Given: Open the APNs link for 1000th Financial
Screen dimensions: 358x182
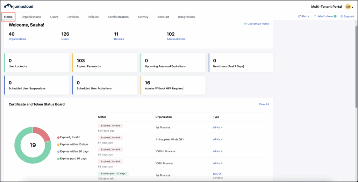Looking at the screenshot, I should click(217, 151).
